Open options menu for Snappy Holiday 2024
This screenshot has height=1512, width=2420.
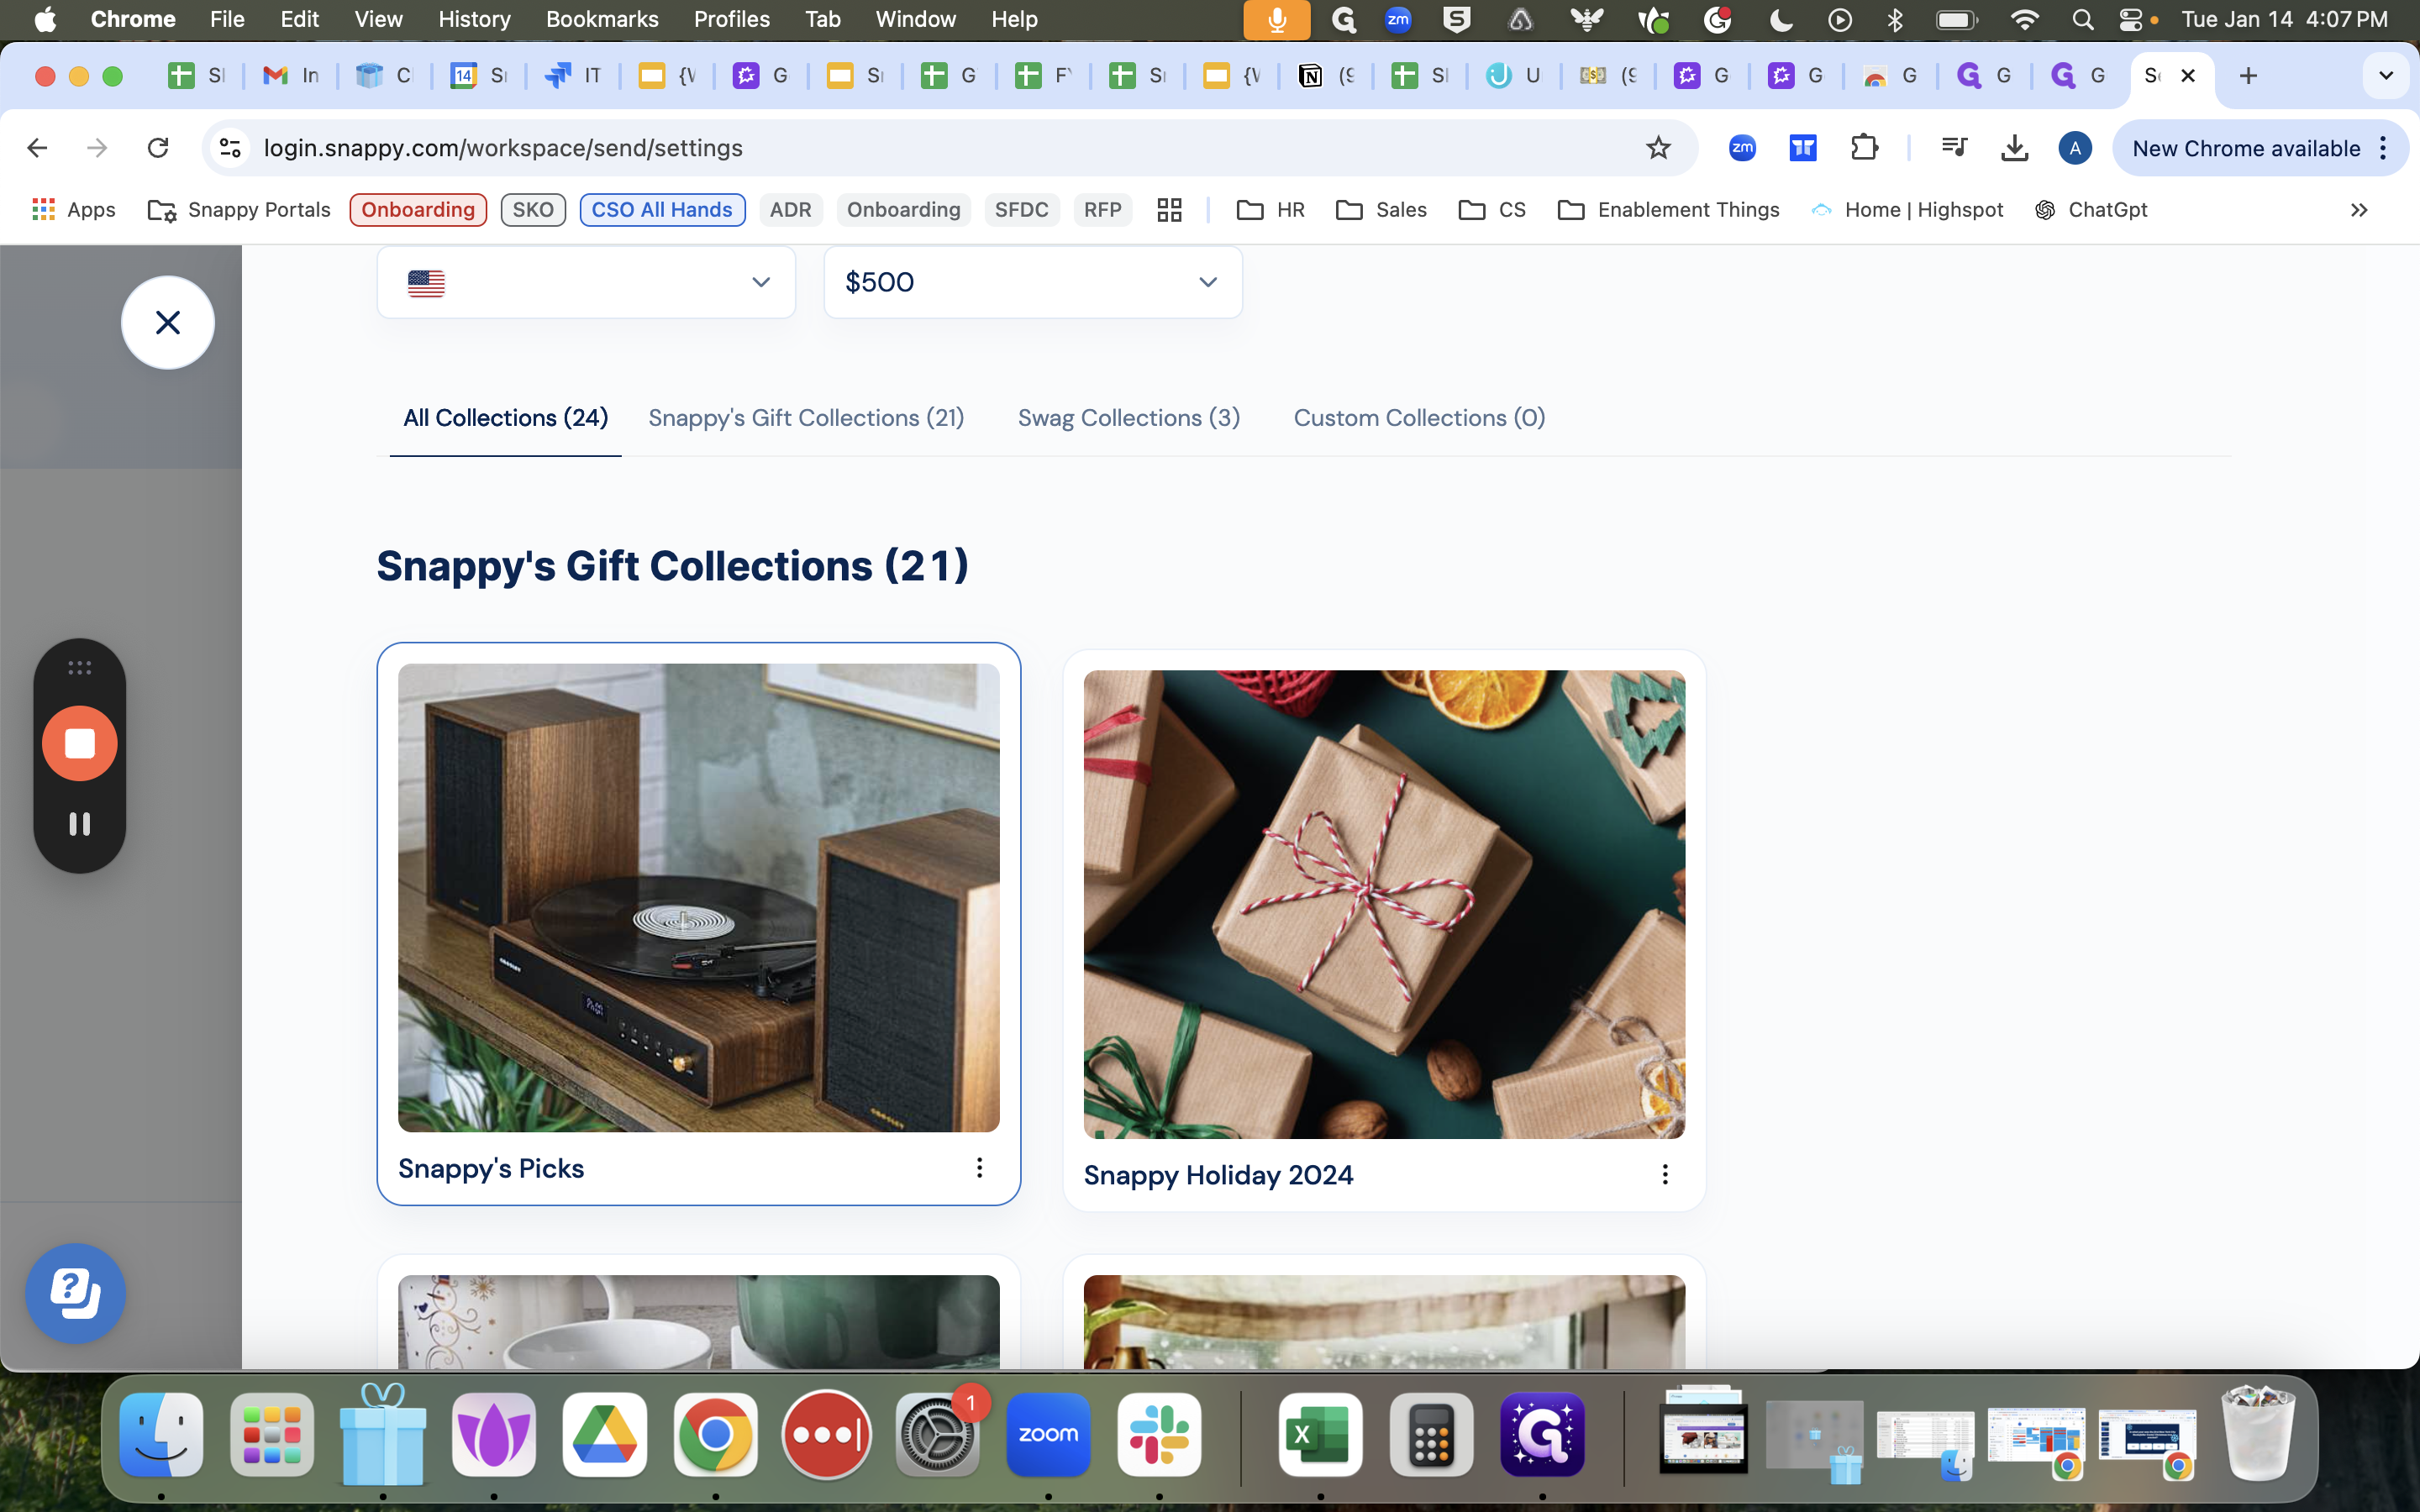[1665, 1174]
